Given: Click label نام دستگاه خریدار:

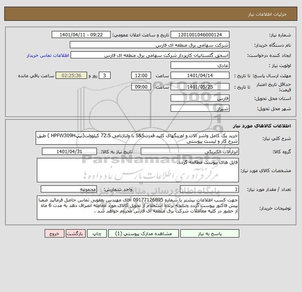Looking at the screenshot, I should [273, 45].
